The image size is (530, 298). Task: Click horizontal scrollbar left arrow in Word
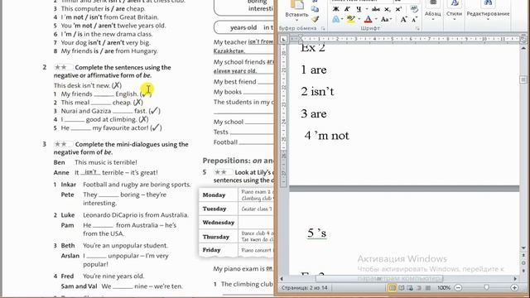point(282,279)
